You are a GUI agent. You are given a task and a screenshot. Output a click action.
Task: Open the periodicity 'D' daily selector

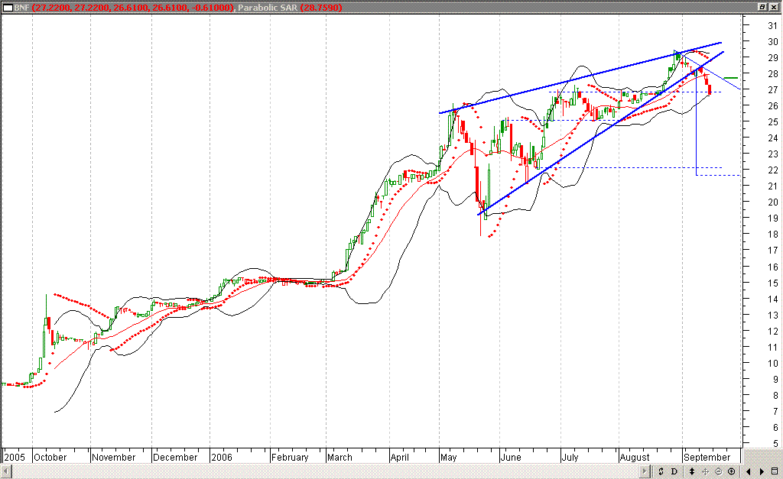click(674, 471)
